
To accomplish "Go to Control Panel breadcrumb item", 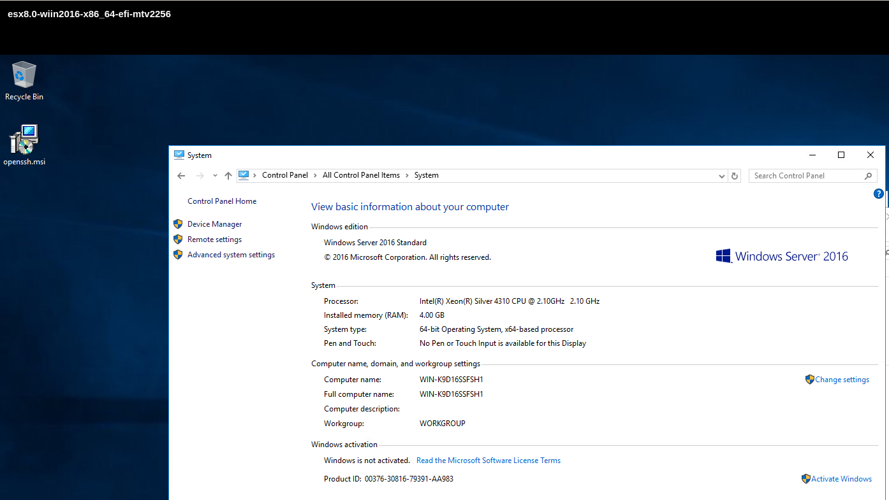I will coord(284,175).
